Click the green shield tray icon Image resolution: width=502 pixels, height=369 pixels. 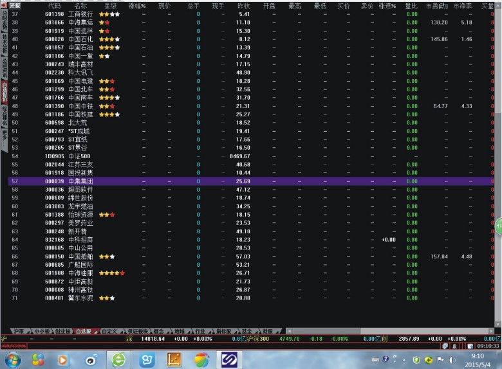click(x=416, y=360)
